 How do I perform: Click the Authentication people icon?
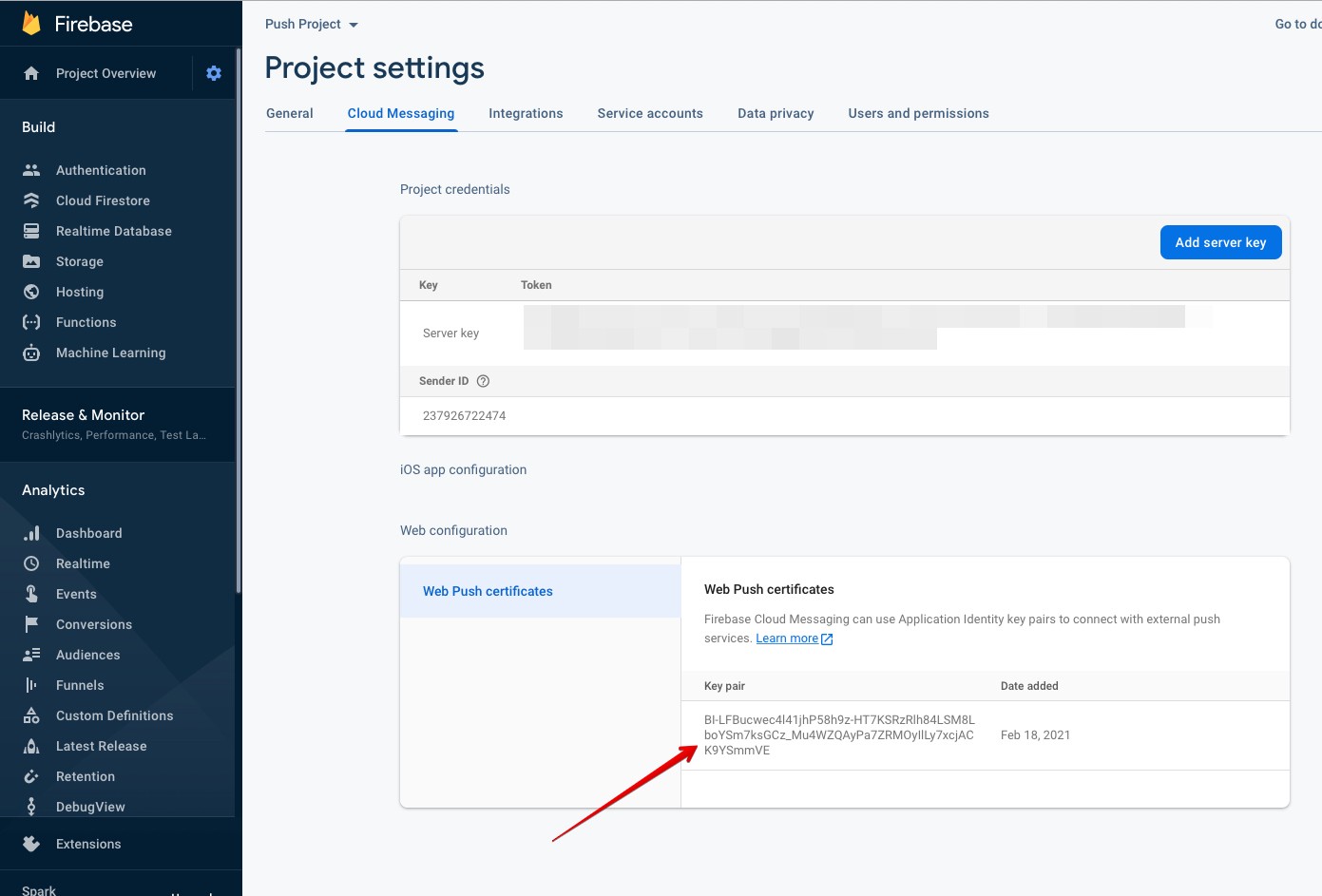[31, 170]
